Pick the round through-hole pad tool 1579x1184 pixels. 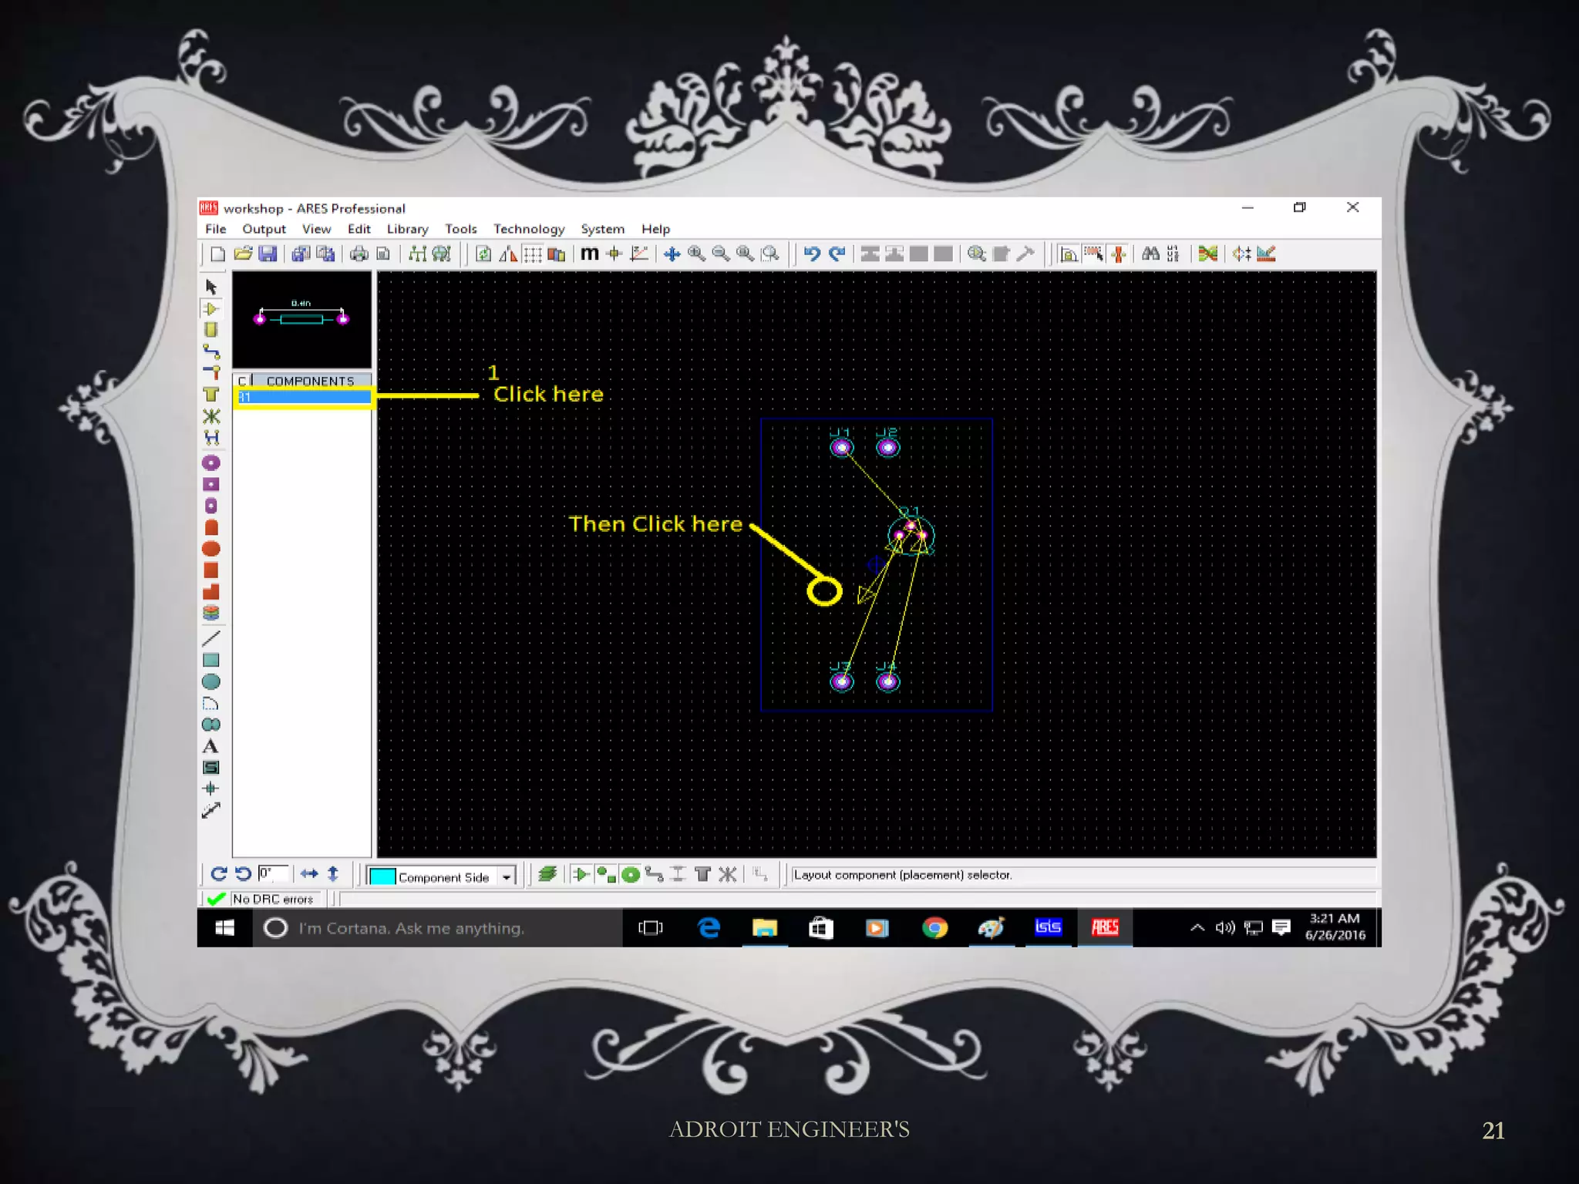[211, 462]
